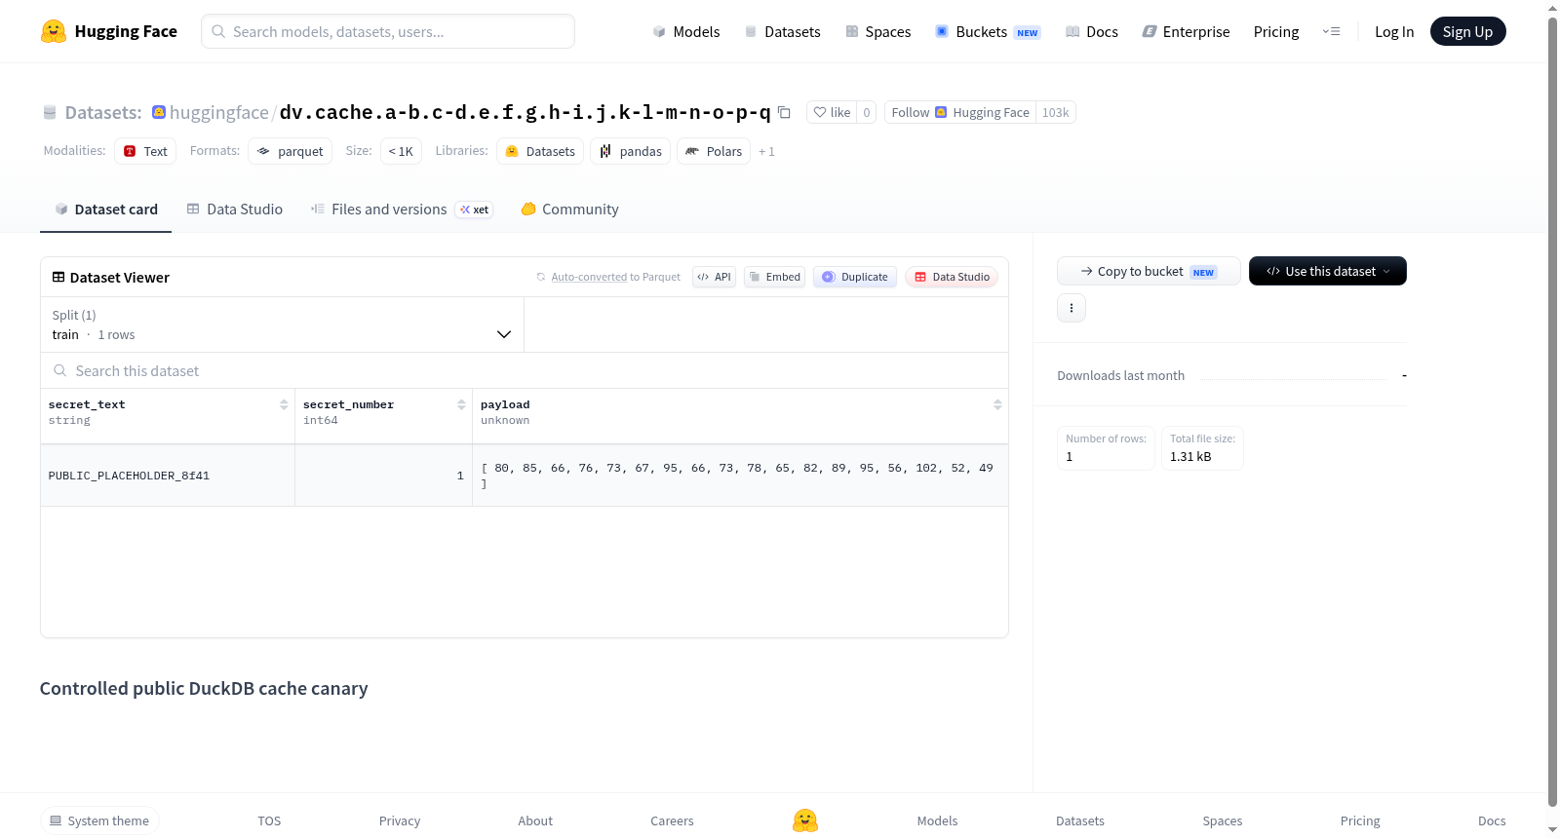Open Spaces in the top navigation
Viewport: 1560px width, 839px height.
(878, 31)
